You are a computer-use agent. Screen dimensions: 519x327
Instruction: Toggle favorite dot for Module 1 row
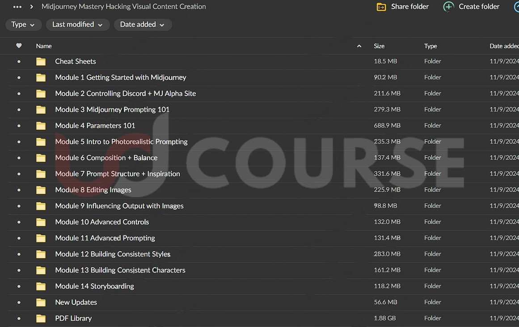[19, 78]
